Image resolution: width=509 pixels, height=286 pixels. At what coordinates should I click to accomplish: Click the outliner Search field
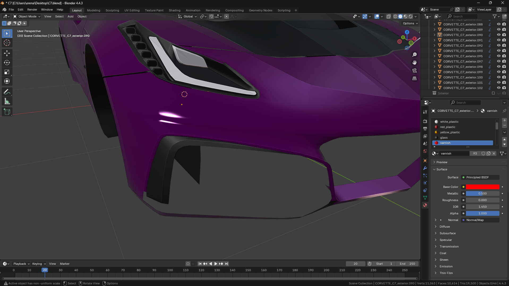(462, 16)
